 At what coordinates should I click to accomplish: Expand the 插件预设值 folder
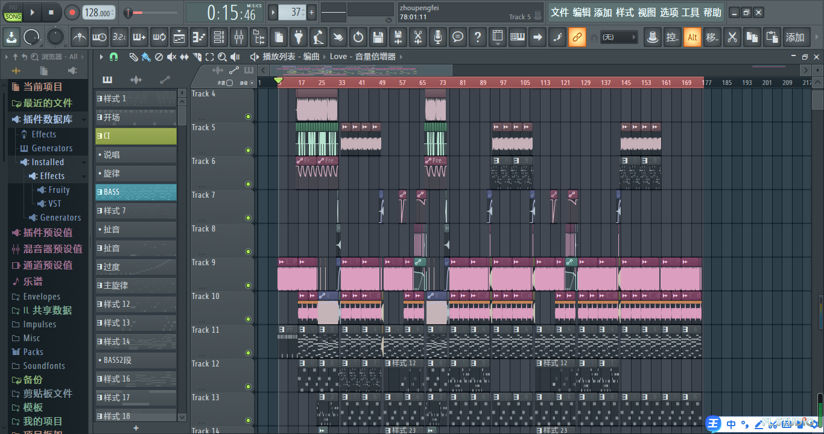click(x=47, y=233)
